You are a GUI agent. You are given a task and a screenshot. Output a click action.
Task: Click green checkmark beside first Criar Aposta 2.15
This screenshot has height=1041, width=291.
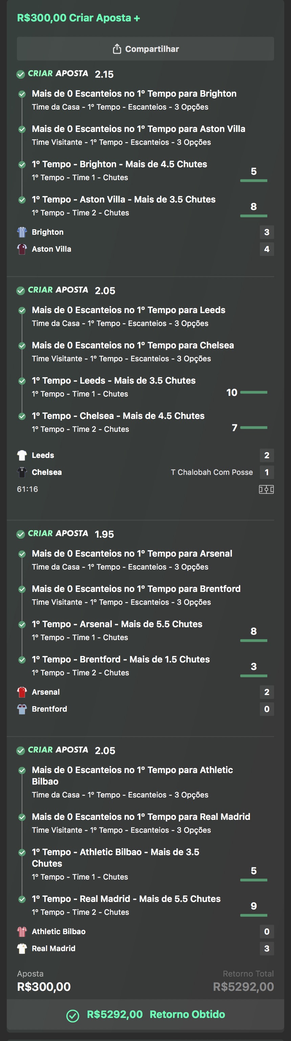click(21, 74)
